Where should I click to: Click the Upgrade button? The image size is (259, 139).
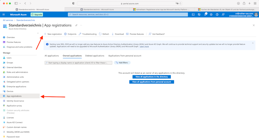pos(37,14)
